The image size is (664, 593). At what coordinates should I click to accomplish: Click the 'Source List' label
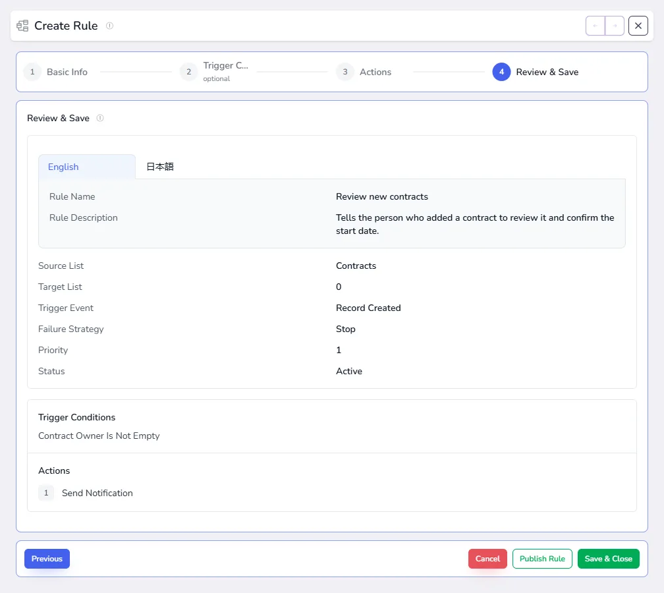click(61, 266)
